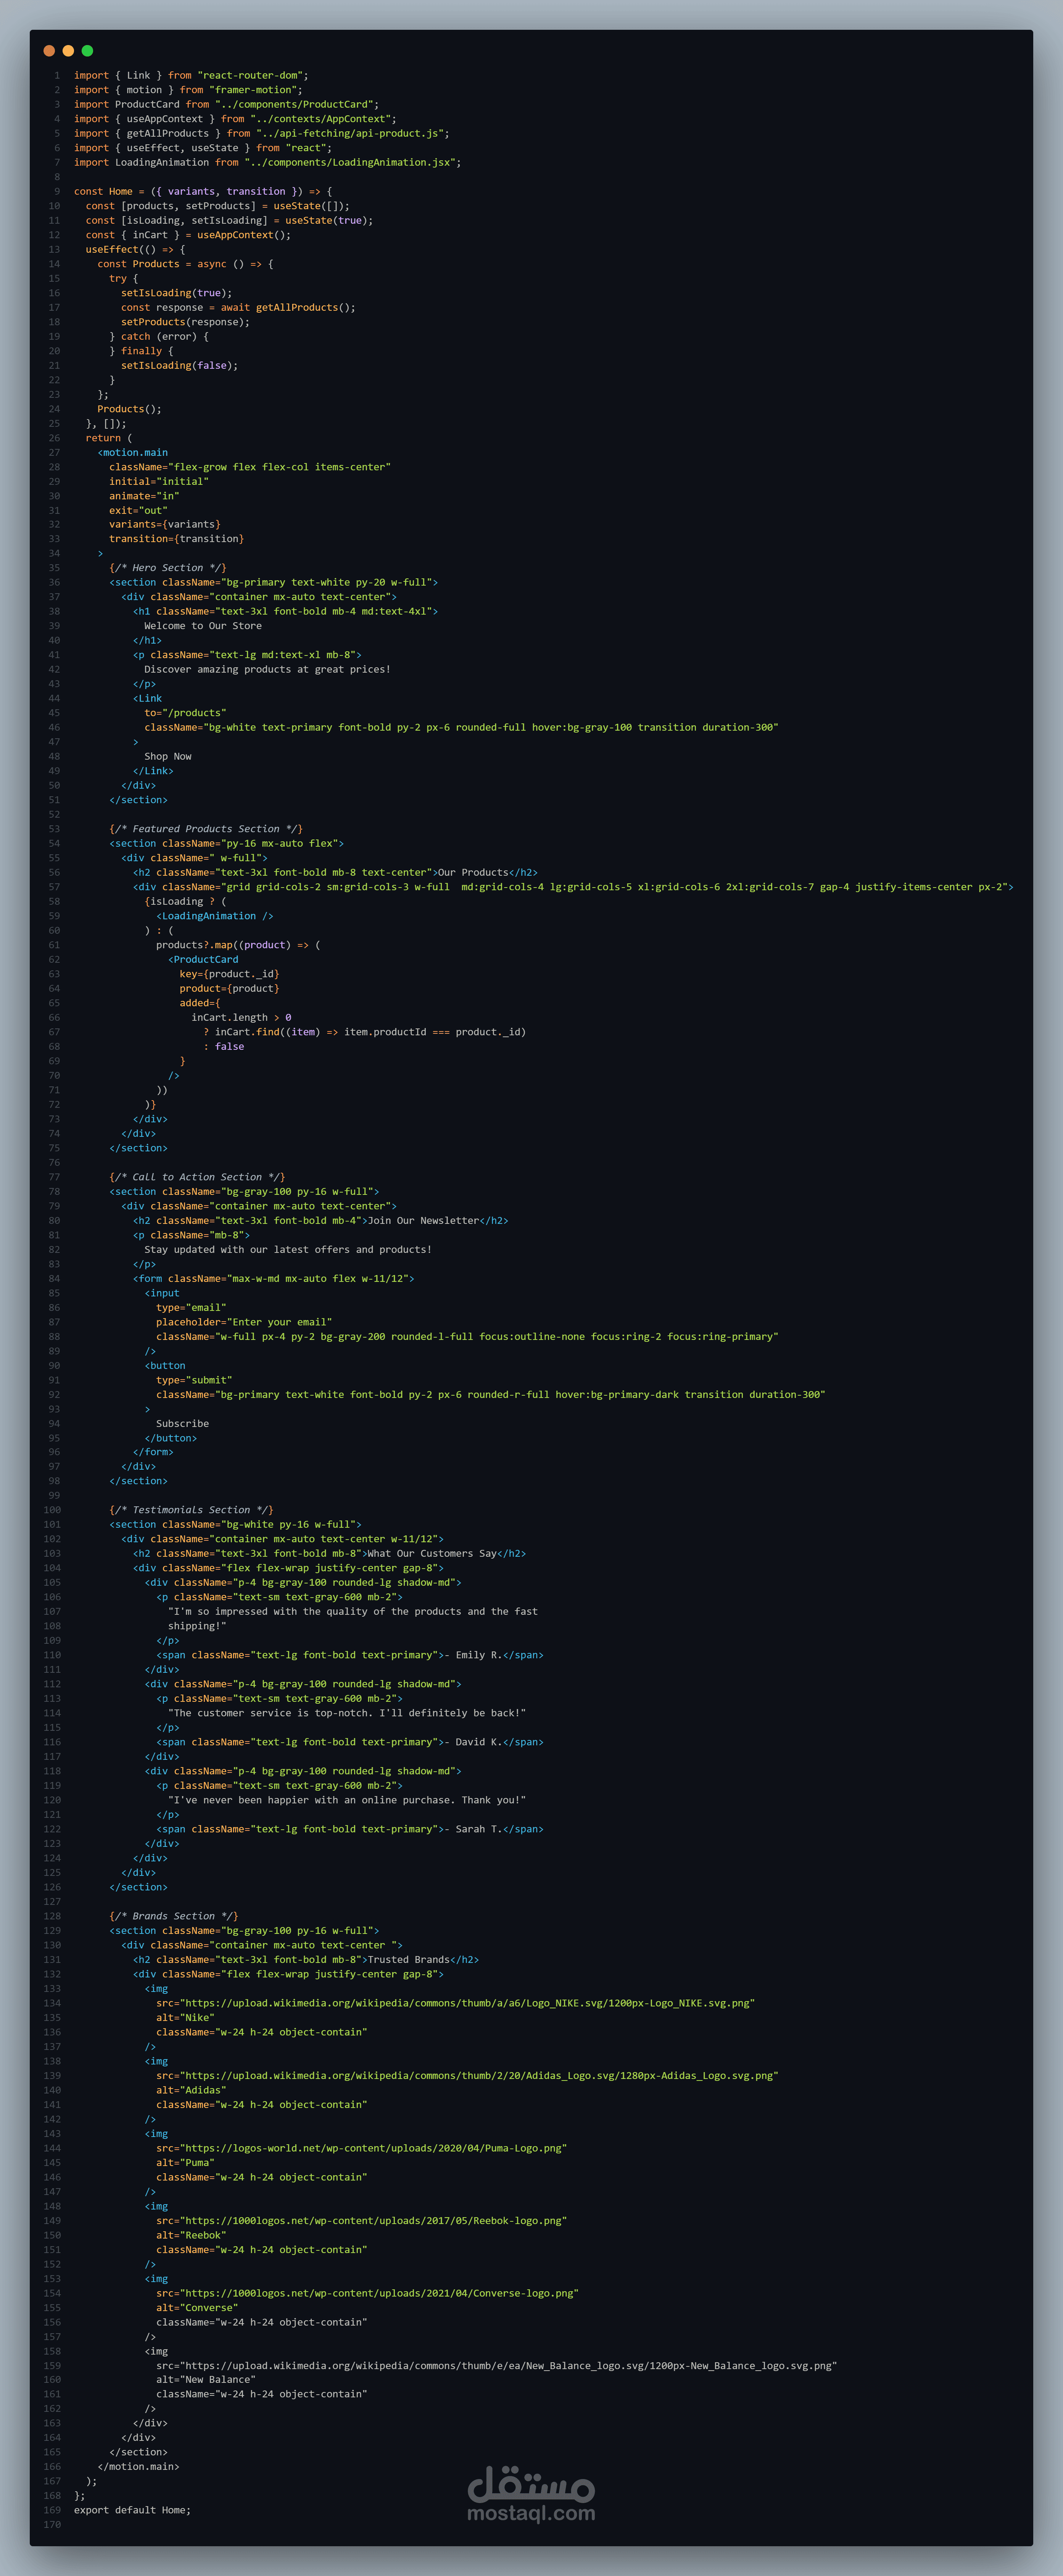Click the "Our Products" heading line
The width and height of the screenshot is (1063, 2576).
(336, 873)
